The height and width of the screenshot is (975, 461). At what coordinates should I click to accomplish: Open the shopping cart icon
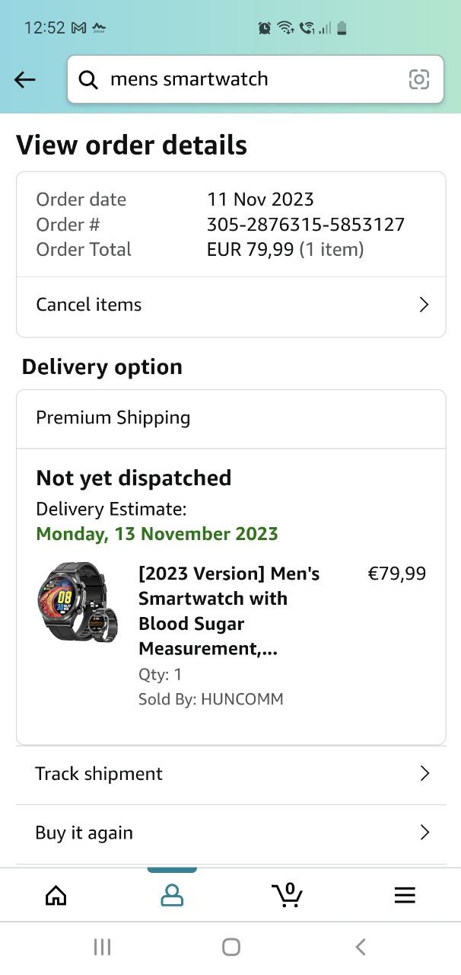(x=288, y=894)
